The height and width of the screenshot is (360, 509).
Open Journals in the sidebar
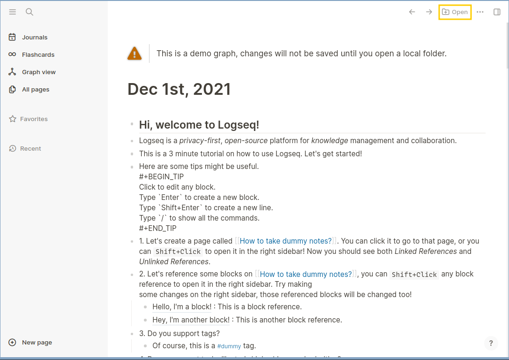click(x=35, y=37)
